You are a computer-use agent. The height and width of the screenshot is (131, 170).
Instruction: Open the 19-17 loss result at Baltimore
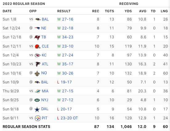coord(66,82)
